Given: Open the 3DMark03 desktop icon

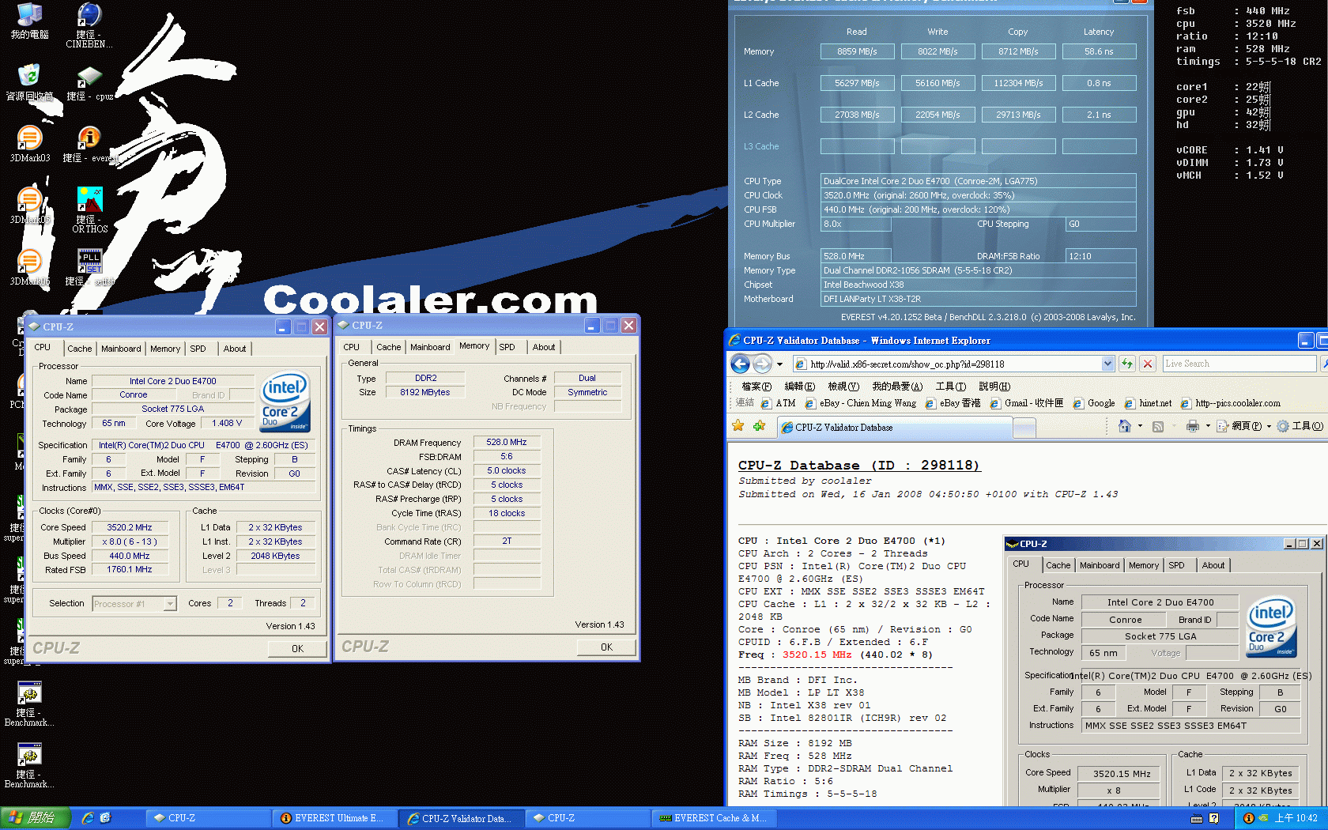Looking at the screenshot, I should [29, 144].
